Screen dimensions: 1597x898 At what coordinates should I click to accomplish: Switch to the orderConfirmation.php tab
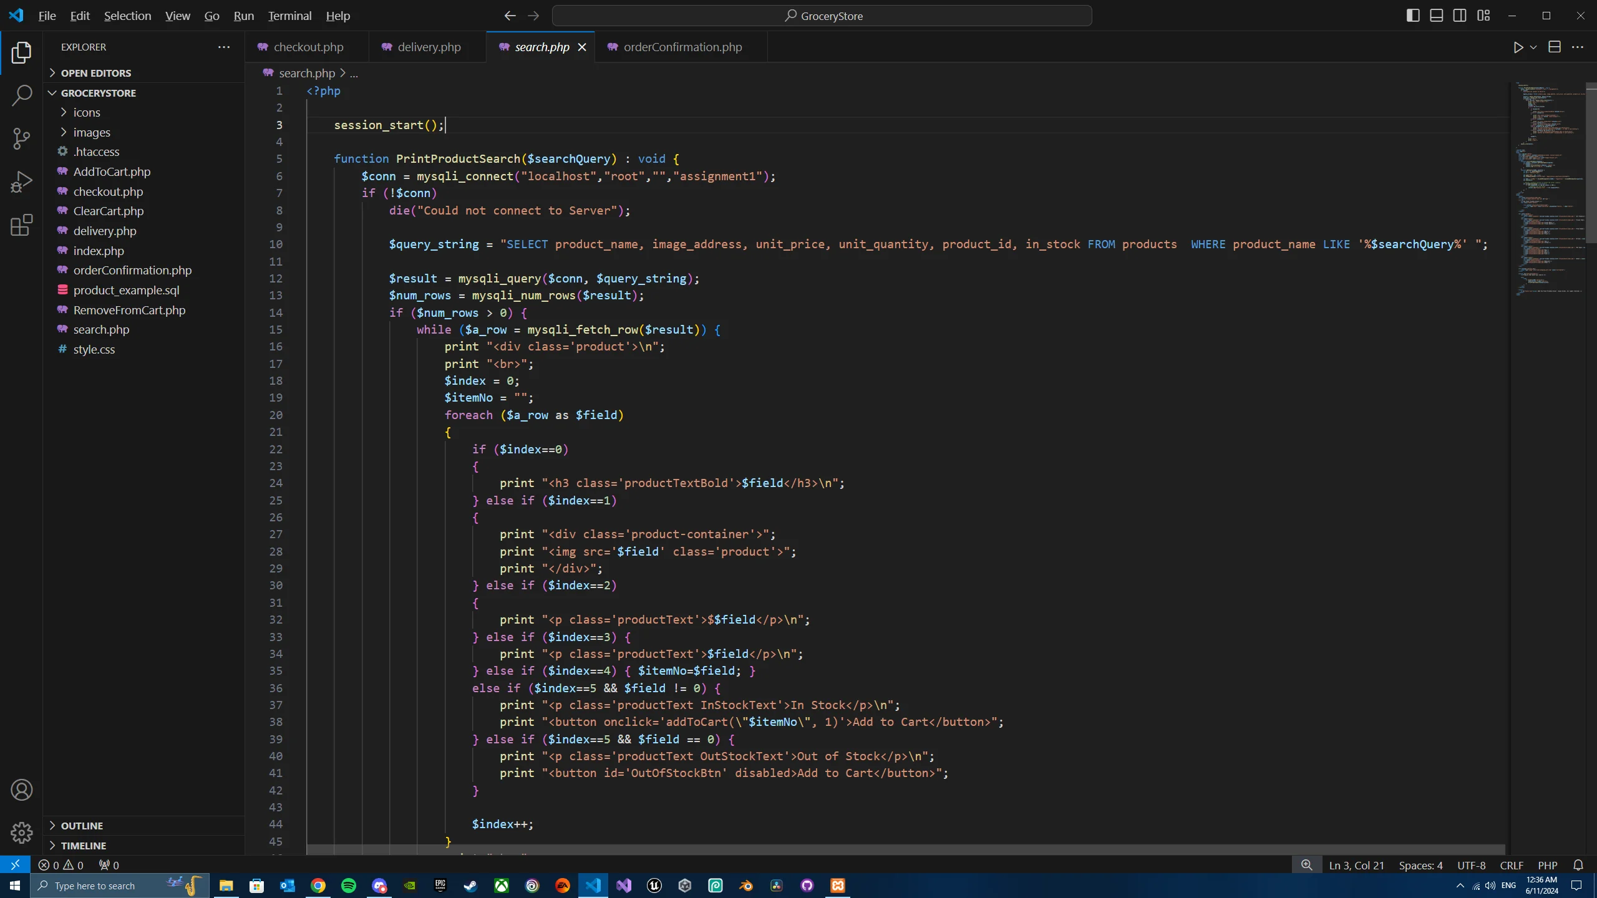coord(682,47)
